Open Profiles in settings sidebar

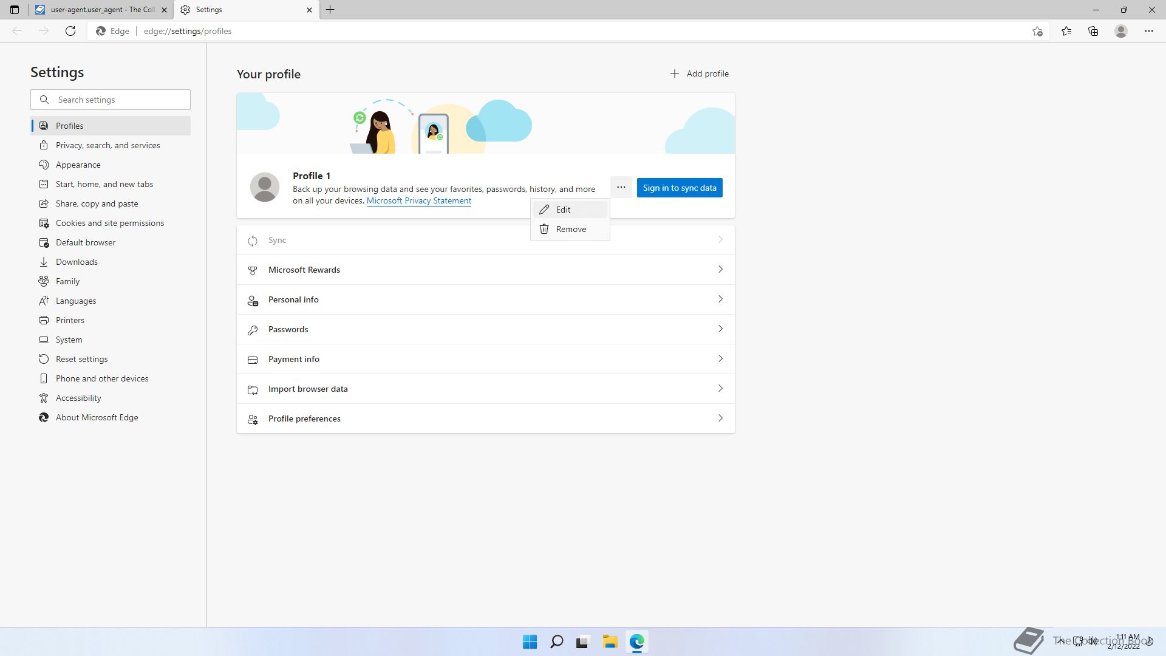tap(111, 126)
